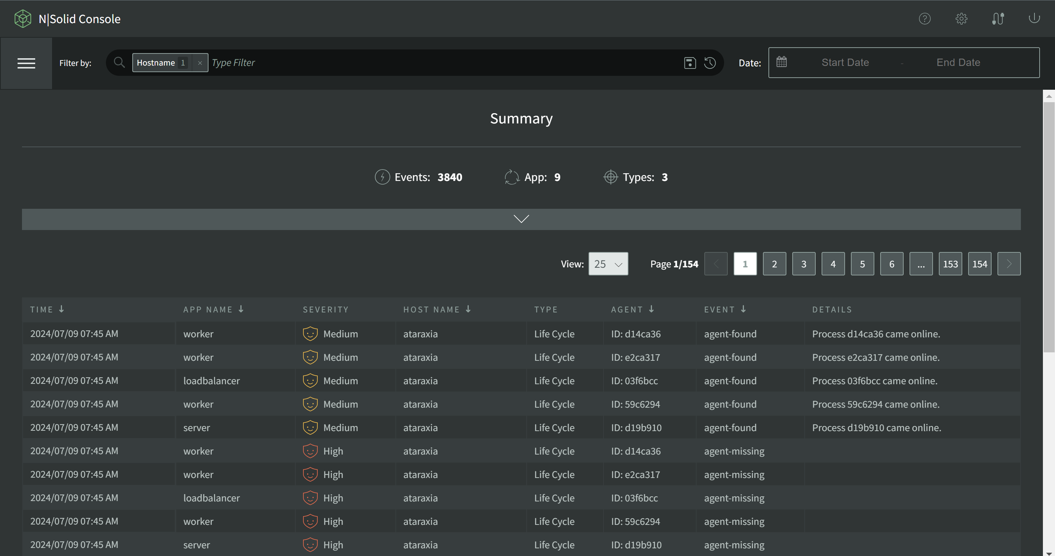Click the Types crosshair icon
This screenshot has width=1055, height=556.
(610, 177)
